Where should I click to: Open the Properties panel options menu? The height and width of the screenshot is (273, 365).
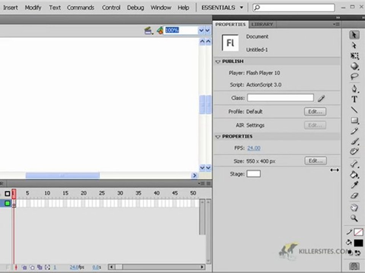click(336, 24)
